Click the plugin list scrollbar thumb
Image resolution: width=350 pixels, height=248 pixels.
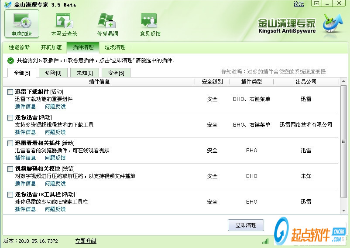343,141
